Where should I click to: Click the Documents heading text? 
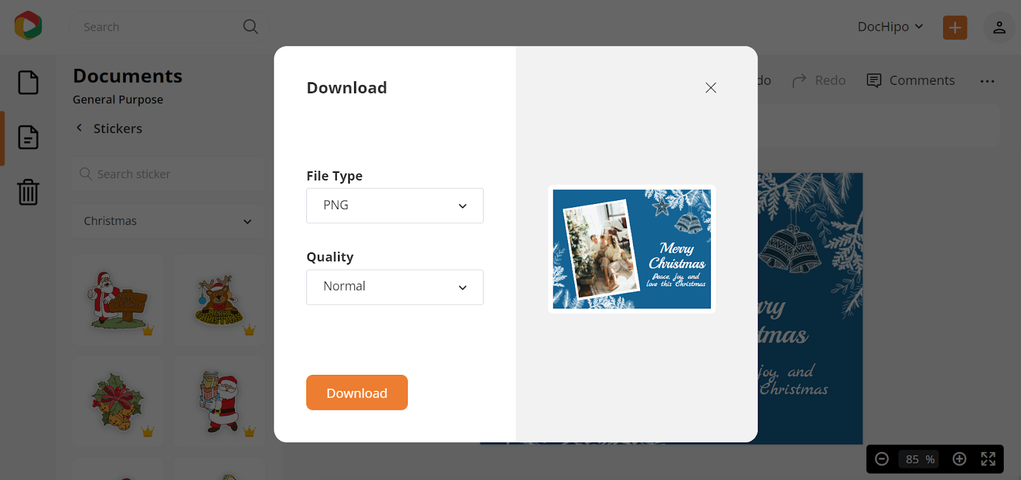[x=128, y=76]
